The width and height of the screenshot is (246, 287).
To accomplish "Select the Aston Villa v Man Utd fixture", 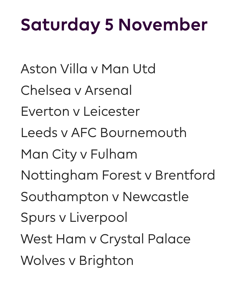I will pyautogui.click(x=88, y=69).
